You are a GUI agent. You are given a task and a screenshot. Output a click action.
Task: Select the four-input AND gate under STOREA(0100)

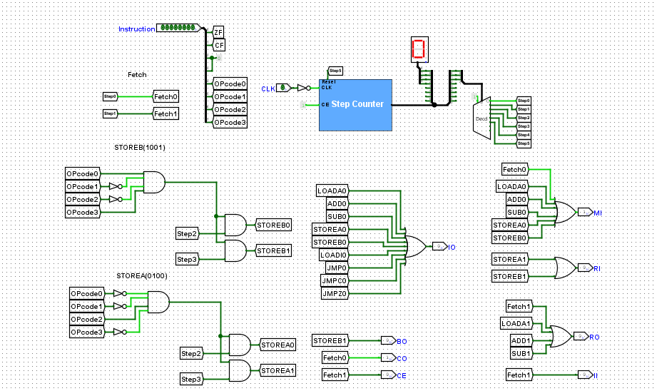point(158,302)
